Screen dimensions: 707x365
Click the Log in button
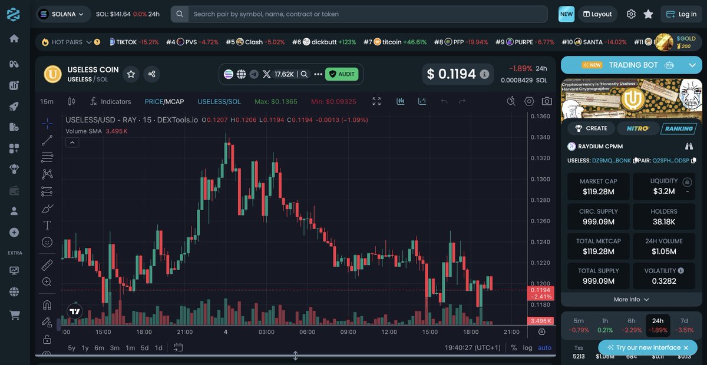681,14
